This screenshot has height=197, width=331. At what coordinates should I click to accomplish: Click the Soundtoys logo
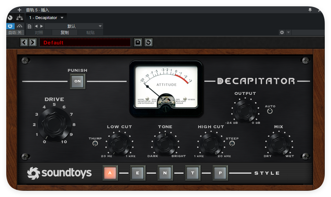point(59,173)
